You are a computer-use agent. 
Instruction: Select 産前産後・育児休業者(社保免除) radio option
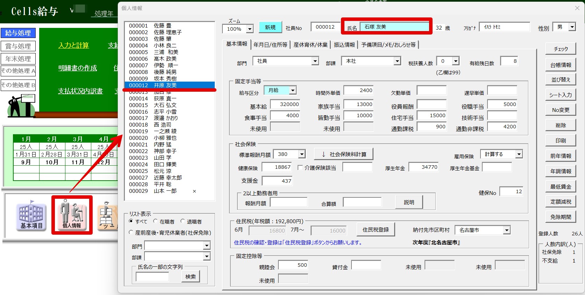point(131,232)
